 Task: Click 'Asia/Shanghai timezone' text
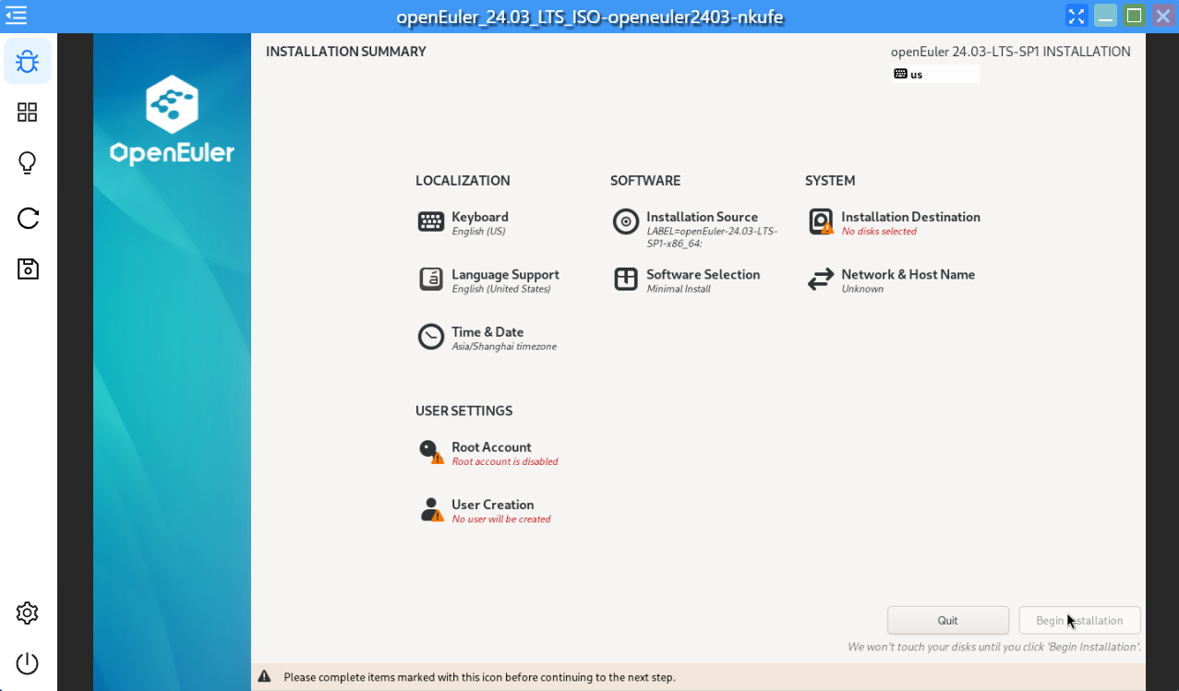pos(504,347)
